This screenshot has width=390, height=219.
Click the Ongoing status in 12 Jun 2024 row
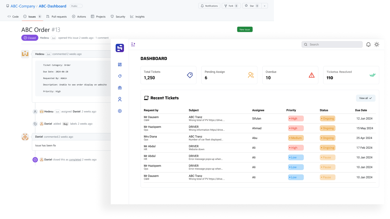coord(328,118)
